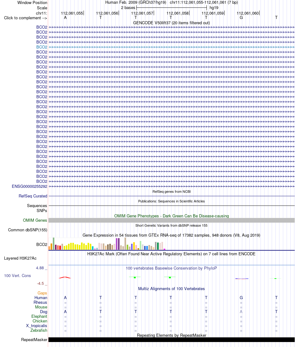Click the RefSeq Curated label
295x347 pixels.
click(x=33, y=196)
